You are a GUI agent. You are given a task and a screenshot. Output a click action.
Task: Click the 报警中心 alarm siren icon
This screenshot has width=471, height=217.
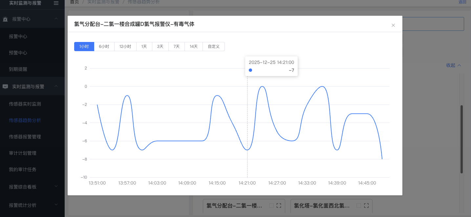click(5, 19)
